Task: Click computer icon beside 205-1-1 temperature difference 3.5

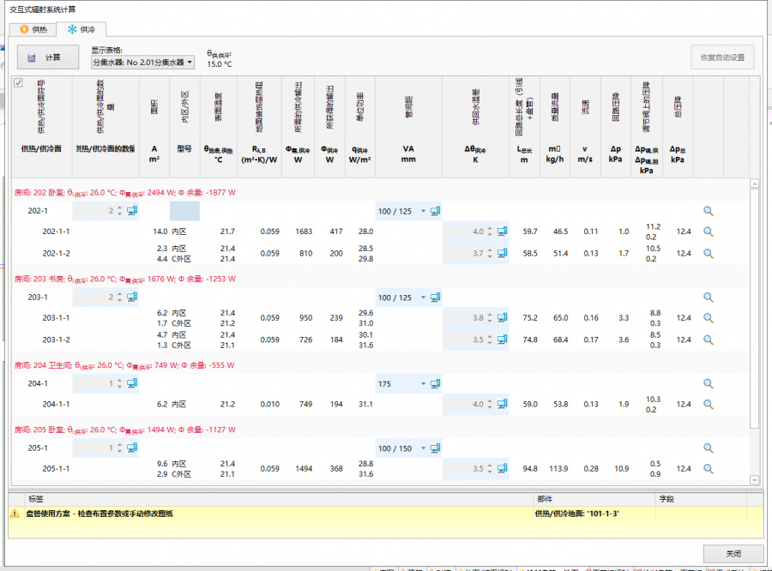Action: pos(503,469)
